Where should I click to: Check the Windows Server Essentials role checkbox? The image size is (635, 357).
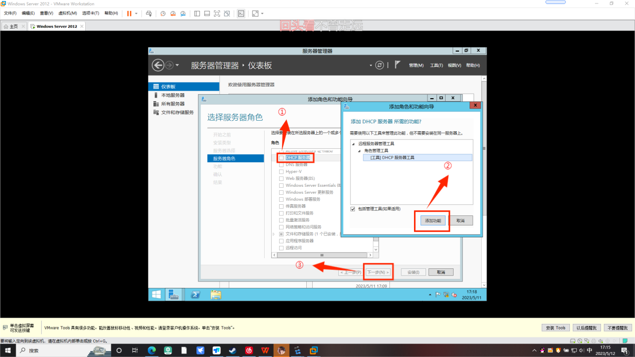[x=281, y=186]
